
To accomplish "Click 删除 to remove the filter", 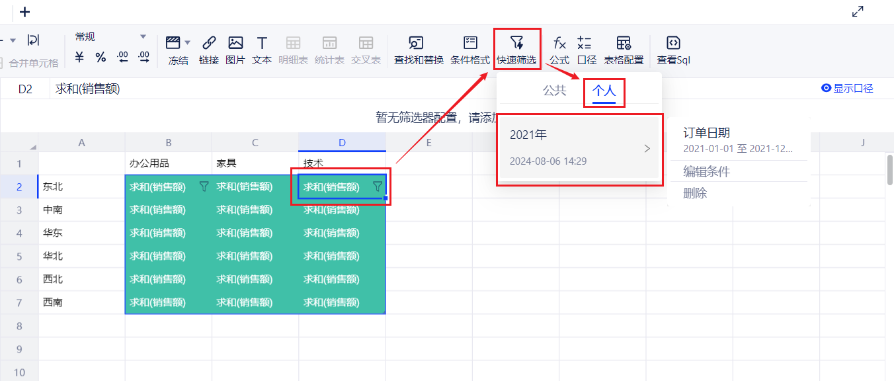I will point(695,193).
